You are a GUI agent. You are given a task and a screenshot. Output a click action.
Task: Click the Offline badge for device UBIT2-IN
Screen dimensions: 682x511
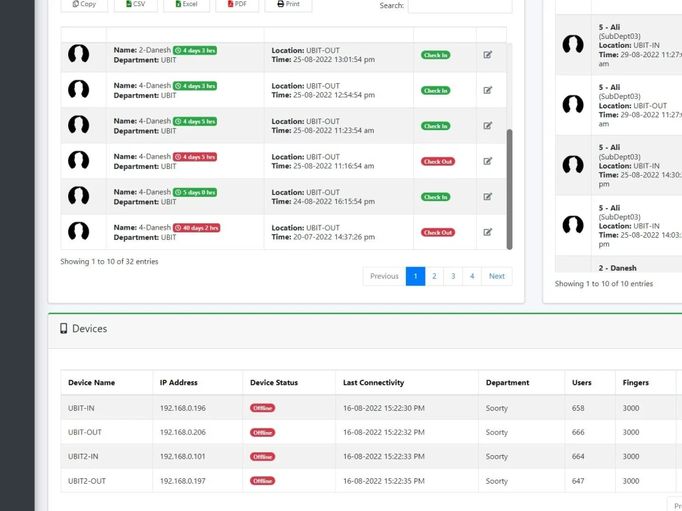[x=262, y=456]
